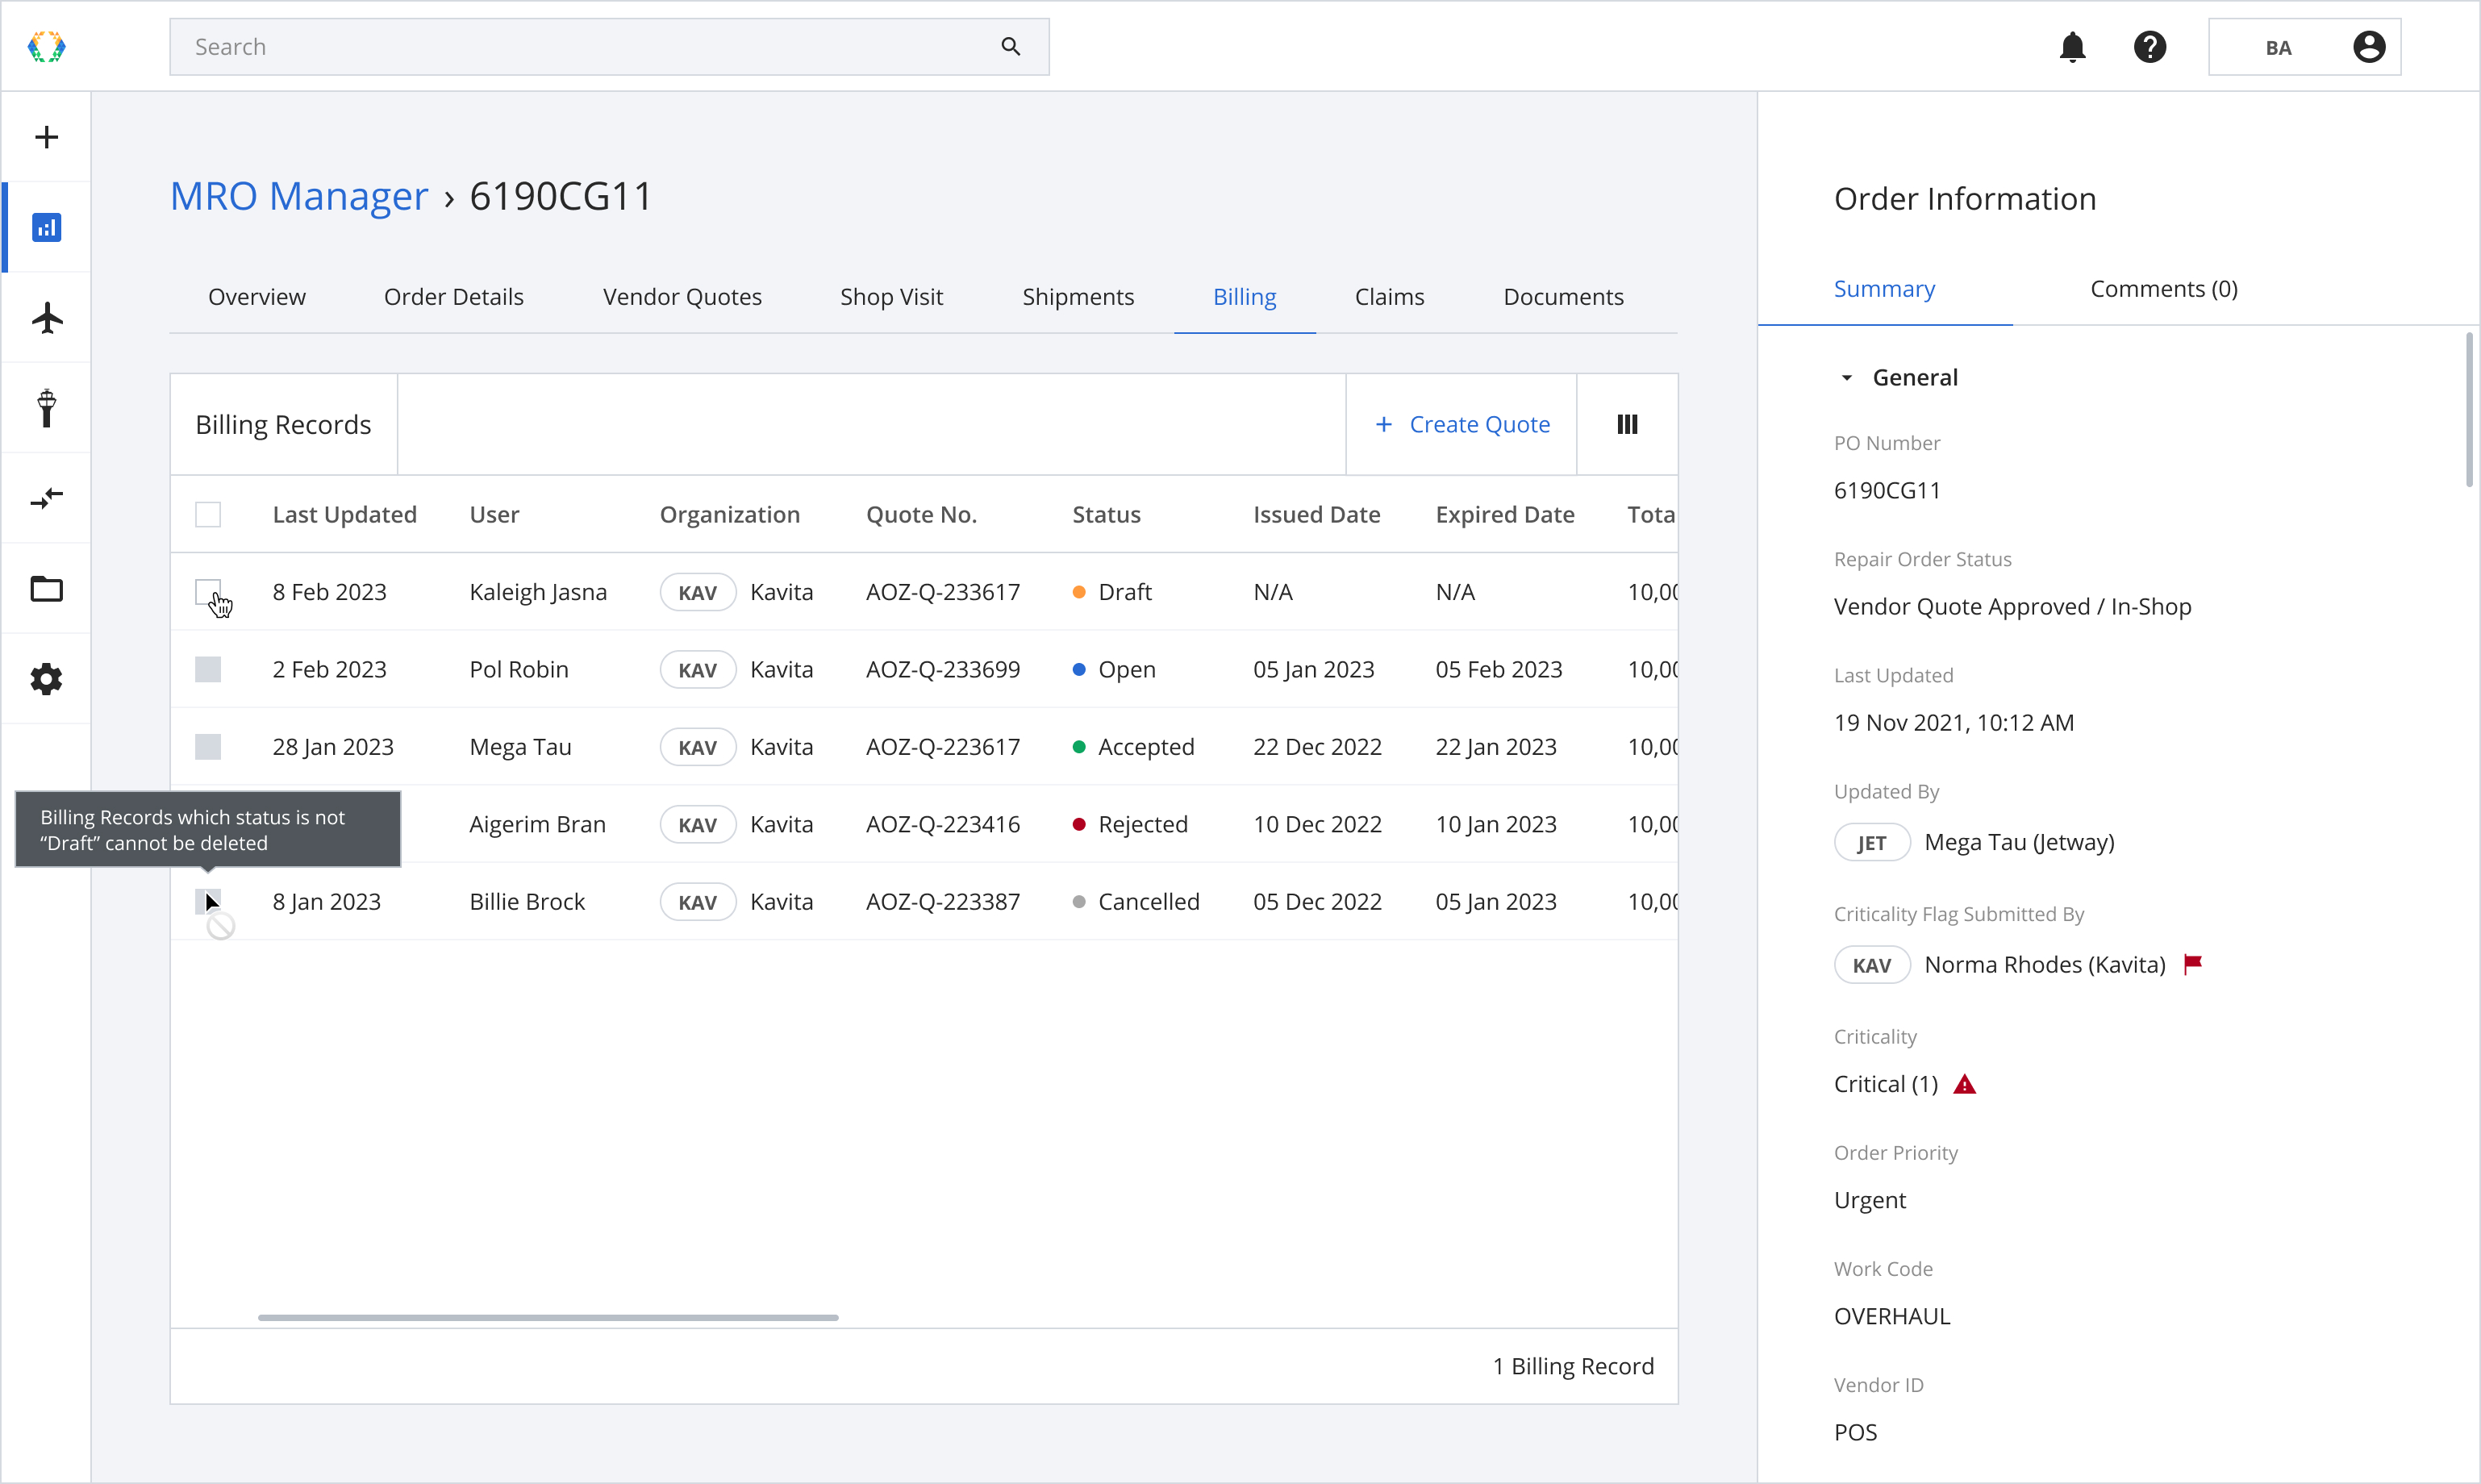The height and width of the screenshot is (1484, 2481).
Task: Open the control tower icon in sidebar
Action: click(x=46, y=408)
